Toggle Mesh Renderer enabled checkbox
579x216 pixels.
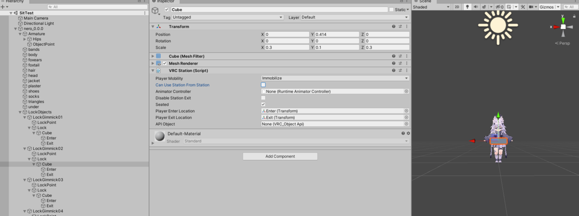click(x=165, y=63)
